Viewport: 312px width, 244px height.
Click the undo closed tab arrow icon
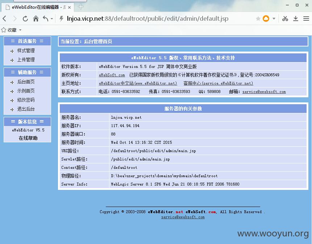[46, 19]
